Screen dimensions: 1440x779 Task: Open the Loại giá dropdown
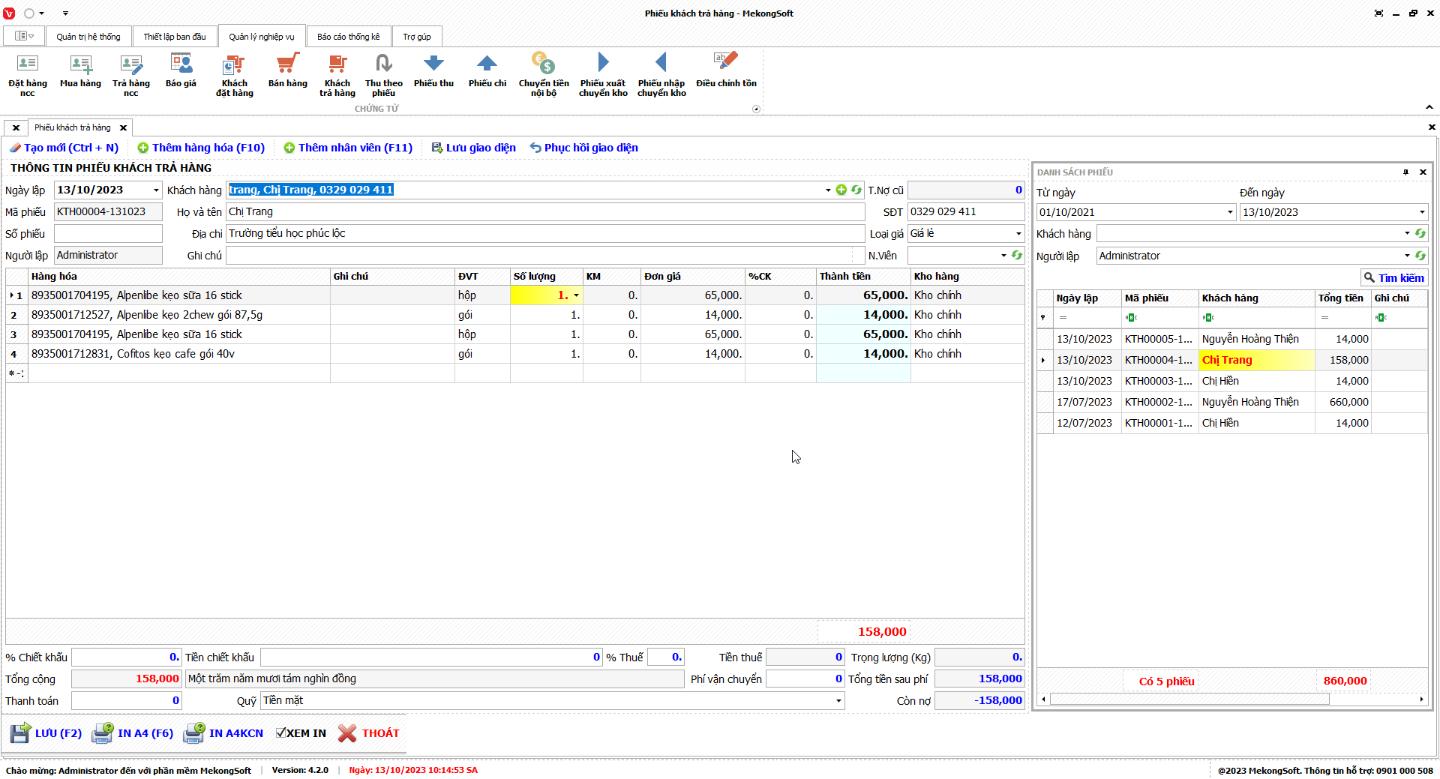coord(1018,234)
